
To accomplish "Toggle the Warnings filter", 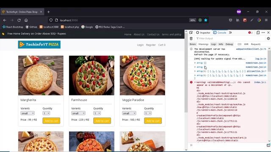I will [x=203, y=44].
